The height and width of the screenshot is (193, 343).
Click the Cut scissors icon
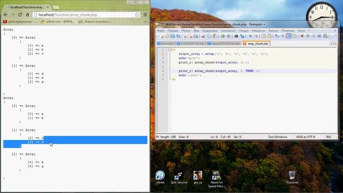[204, 36]
